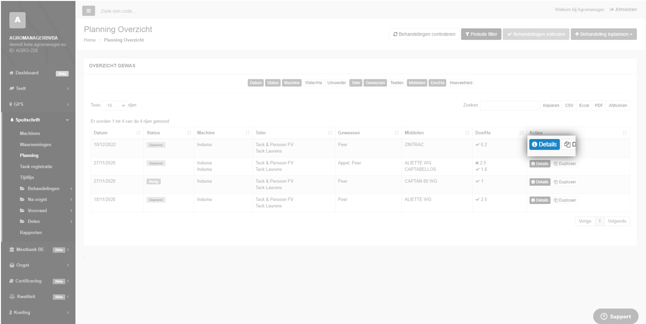Viewport: 646px width, 324px height.
Task: Click Behandelingen controleren button
Action: [x=424, y=34]
